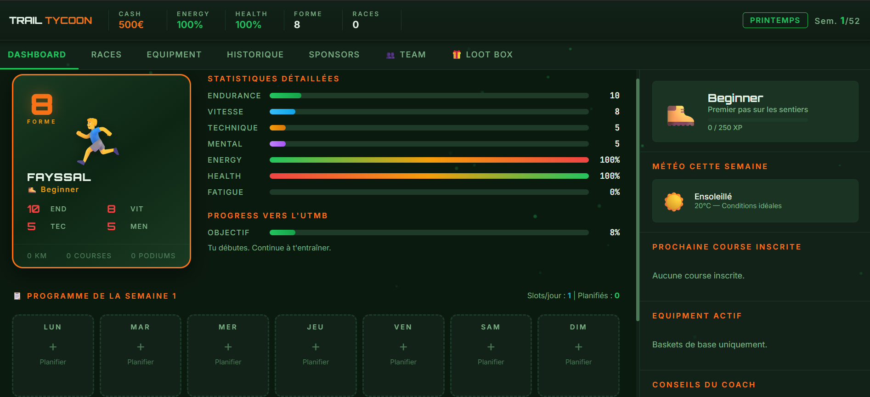Click the Forme 8 value in the header

click(x=297, y=25)
